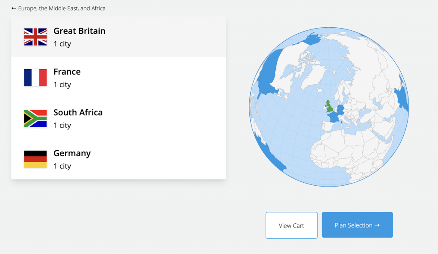Click the Great Britain Union Jack flag
The image size is (438, 254).
pos(35,37)
